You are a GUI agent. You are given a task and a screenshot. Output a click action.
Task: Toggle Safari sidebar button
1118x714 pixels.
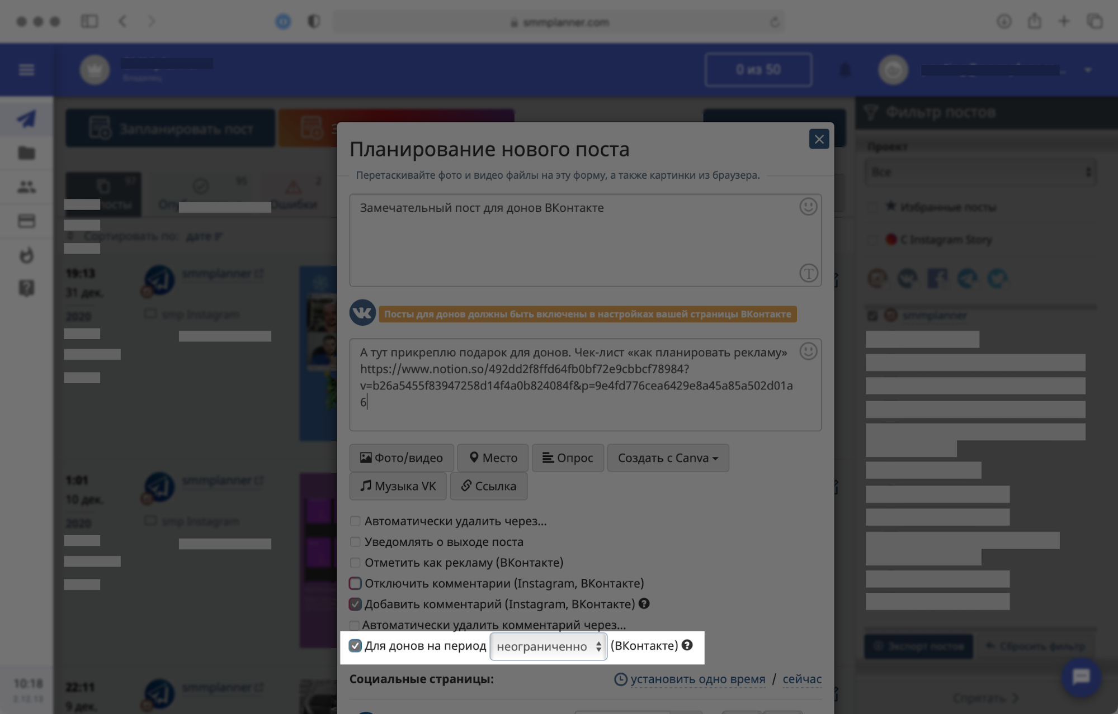89,21
